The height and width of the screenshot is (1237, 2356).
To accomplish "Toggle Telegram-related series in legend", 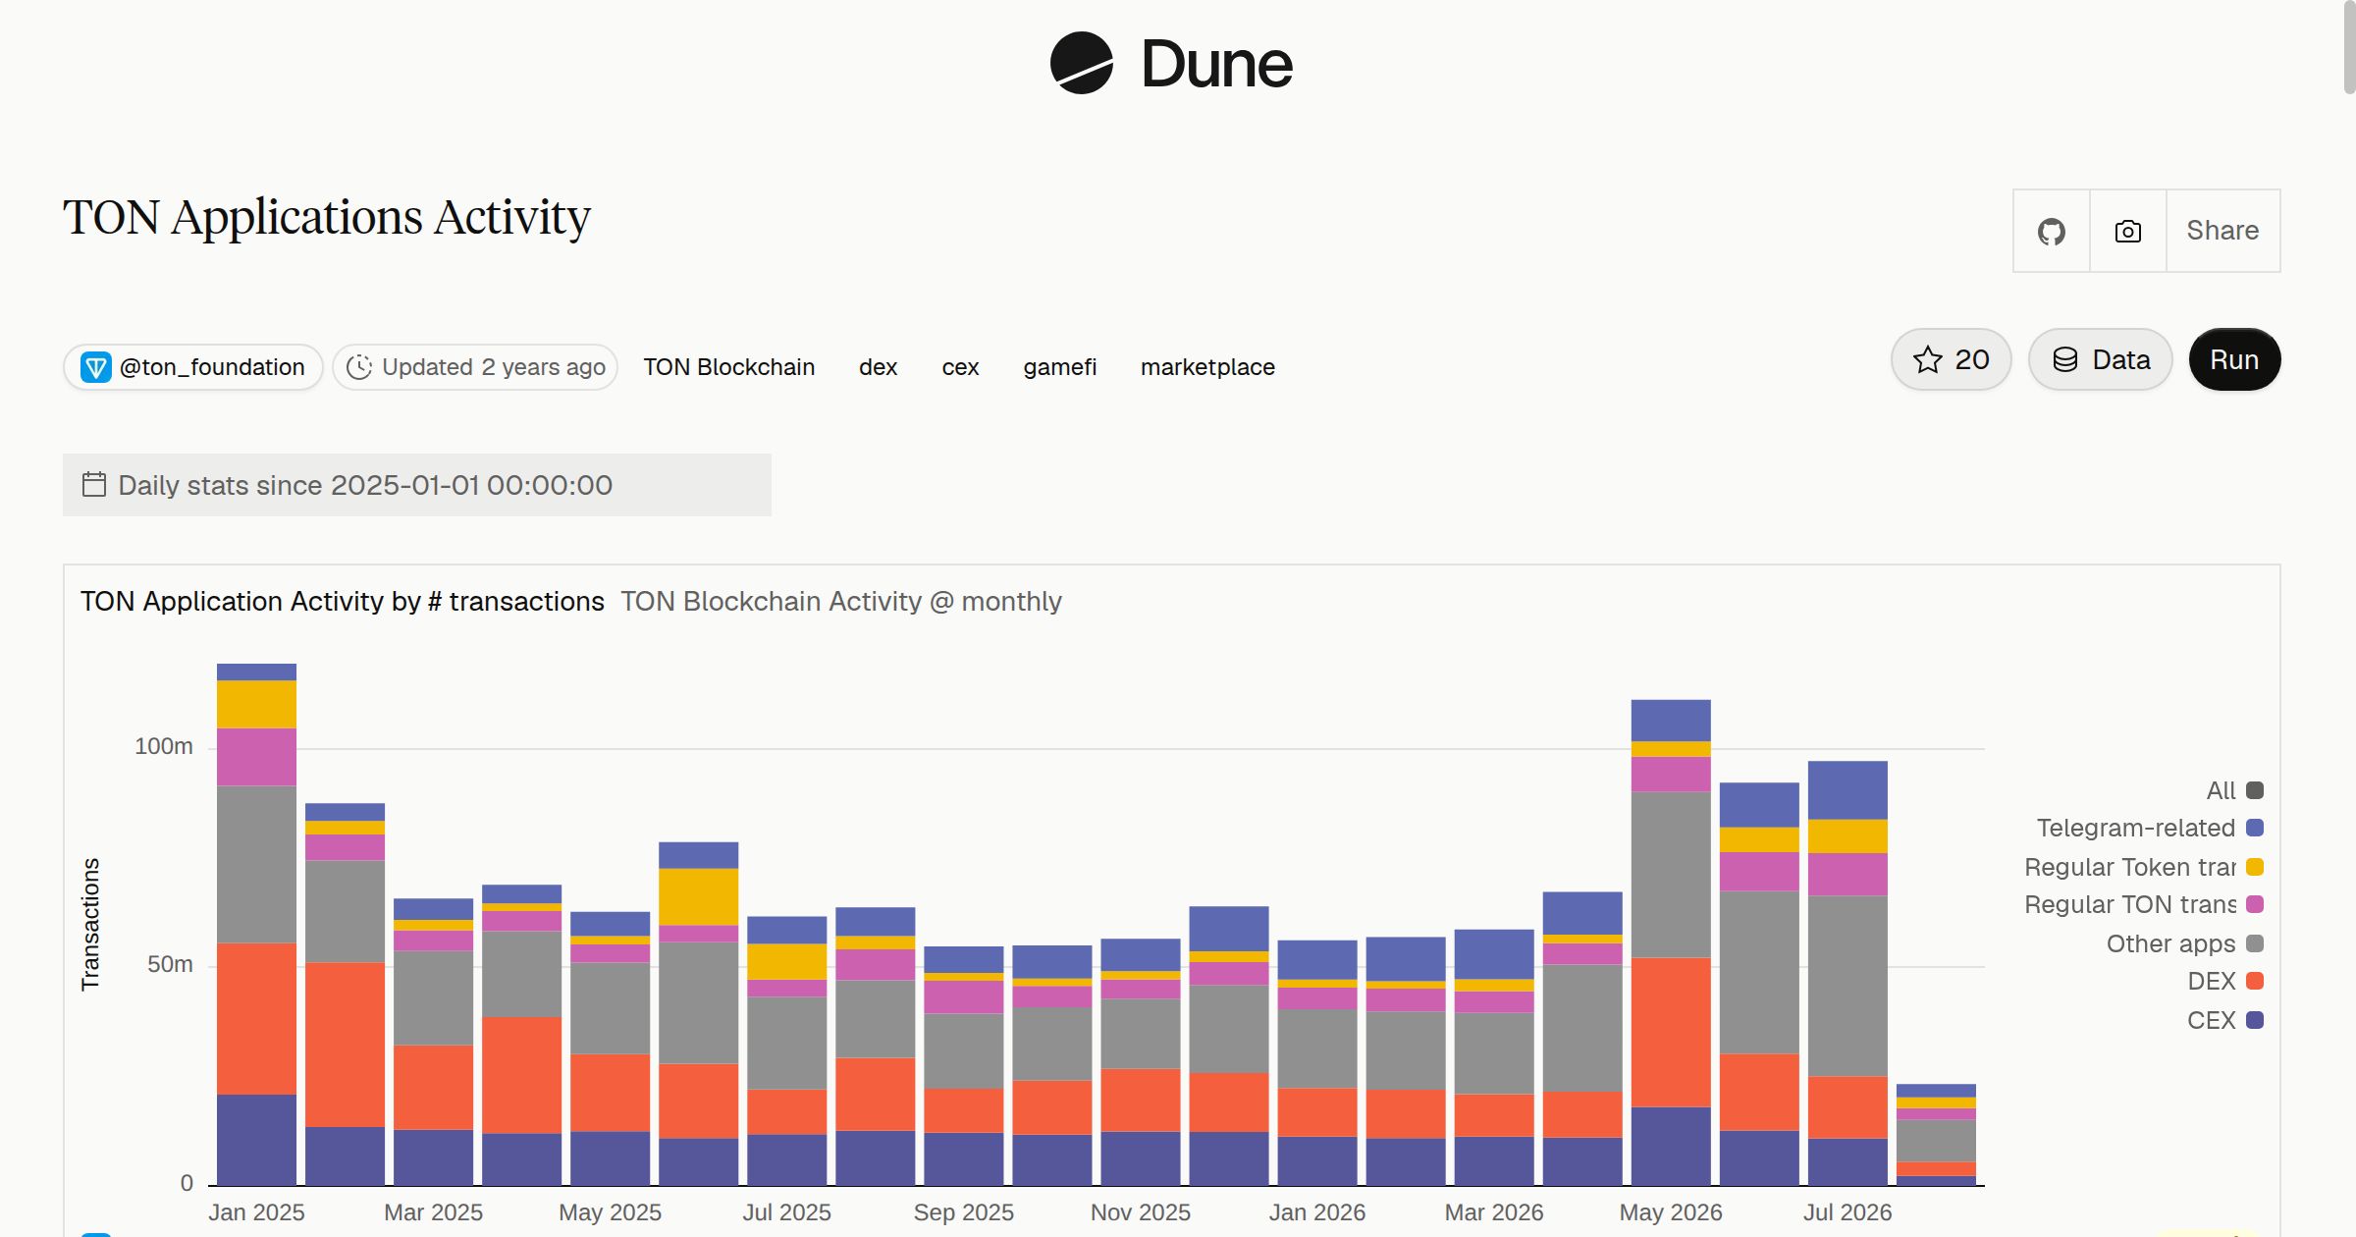I will (2150, 828).
